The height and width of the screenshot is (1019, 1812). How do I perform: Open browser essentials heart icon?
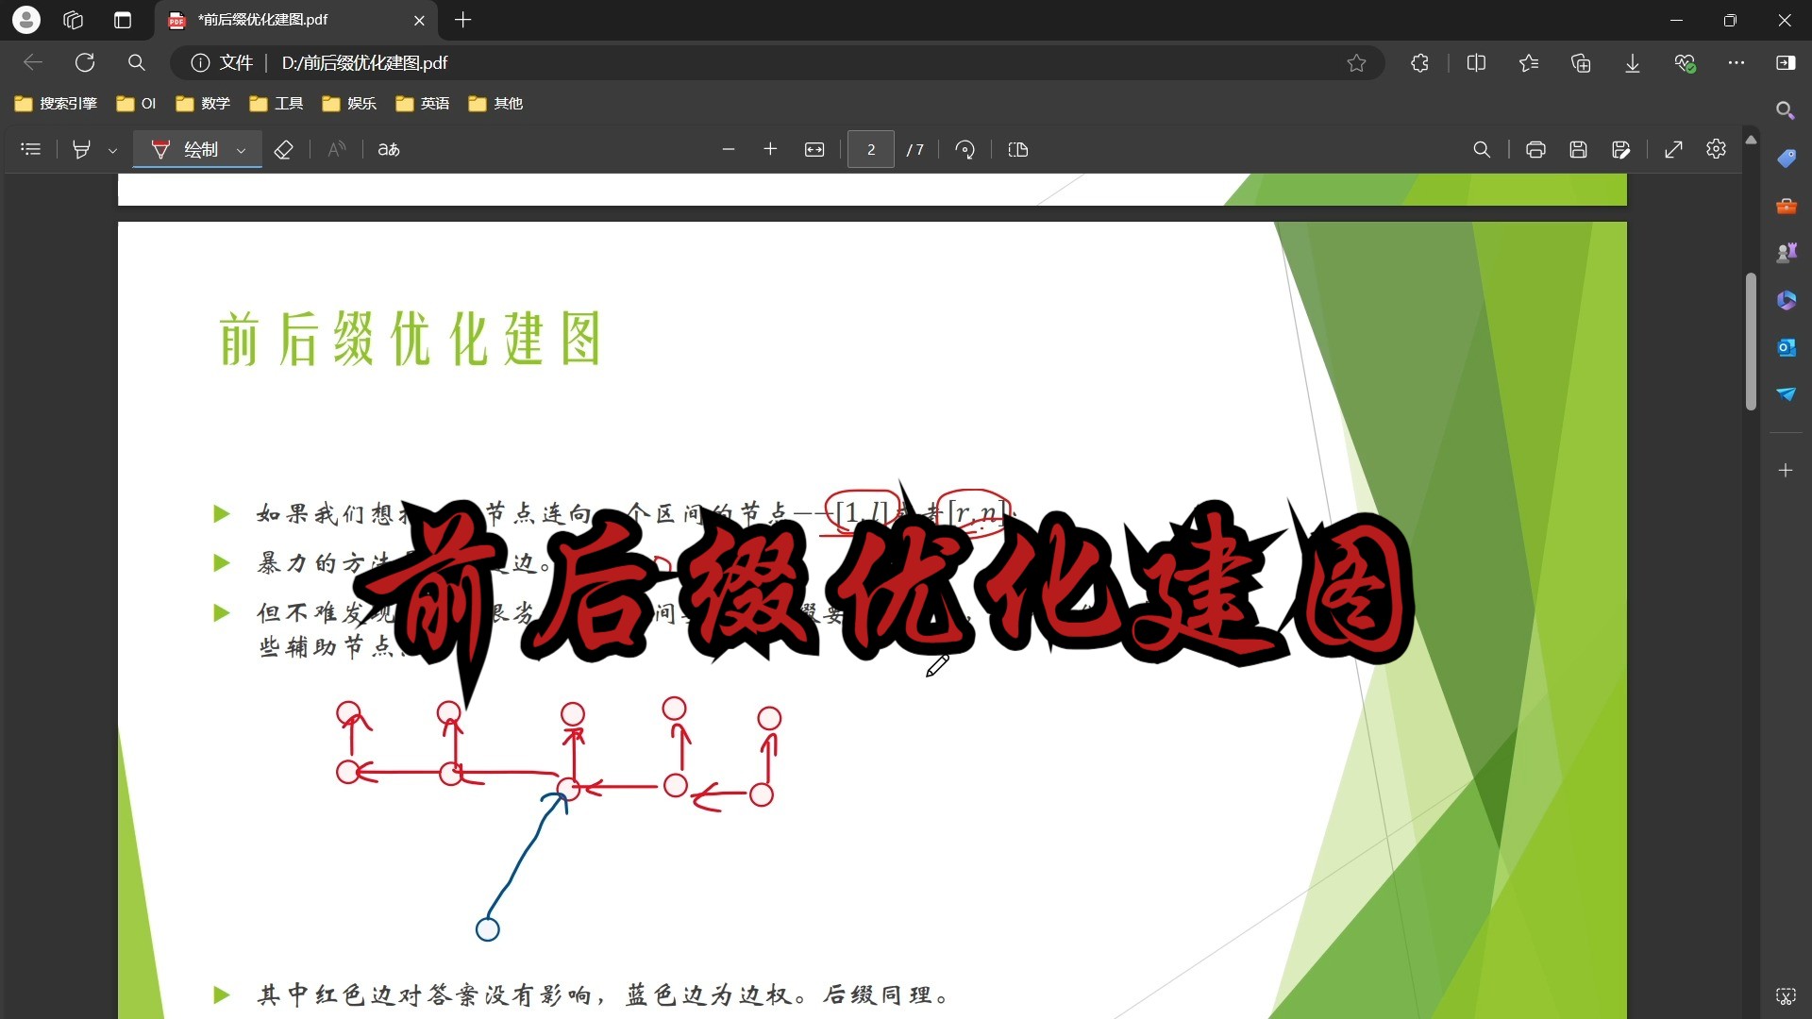(x=1685, y=63)
